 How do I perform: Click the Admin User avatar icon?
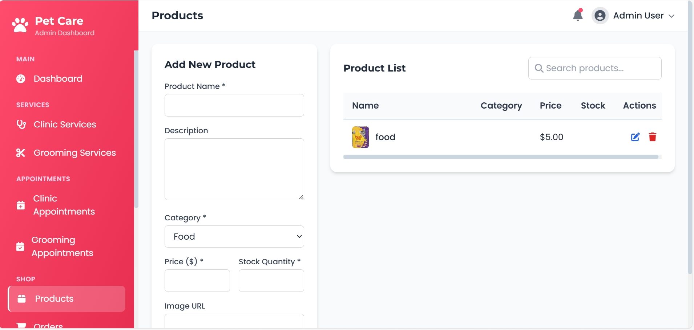600,16
